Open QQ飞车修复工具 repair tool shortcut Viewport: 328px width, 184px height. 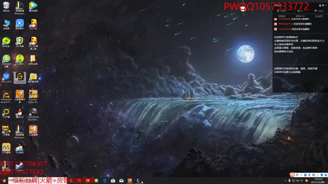[x=33, y=43]
